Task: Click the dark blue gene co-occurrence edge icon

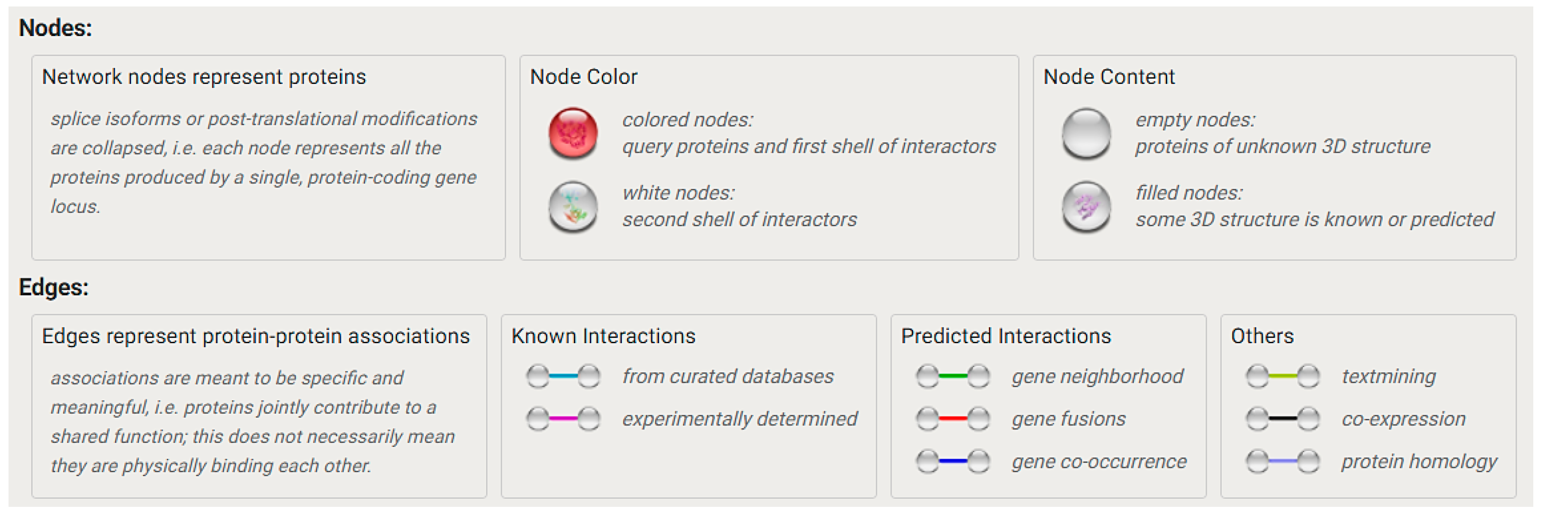Action: tap(952, 461)
